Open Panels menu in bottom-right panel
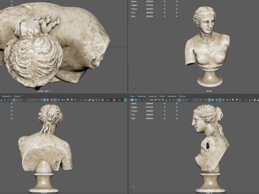The image size is (259, 194). point(182,96)
